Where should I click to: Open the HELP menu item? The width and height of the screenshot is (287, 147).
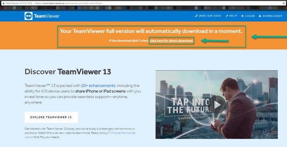click(231, 16)
